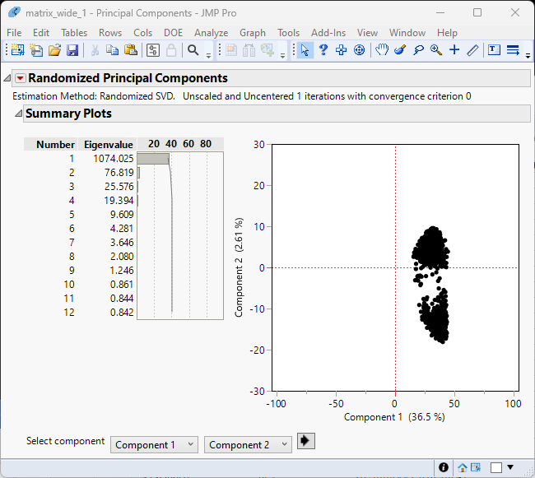Screen dimensions: 535x478
Task: Select the magnifier zoom tool
Action: click(435, 50)
